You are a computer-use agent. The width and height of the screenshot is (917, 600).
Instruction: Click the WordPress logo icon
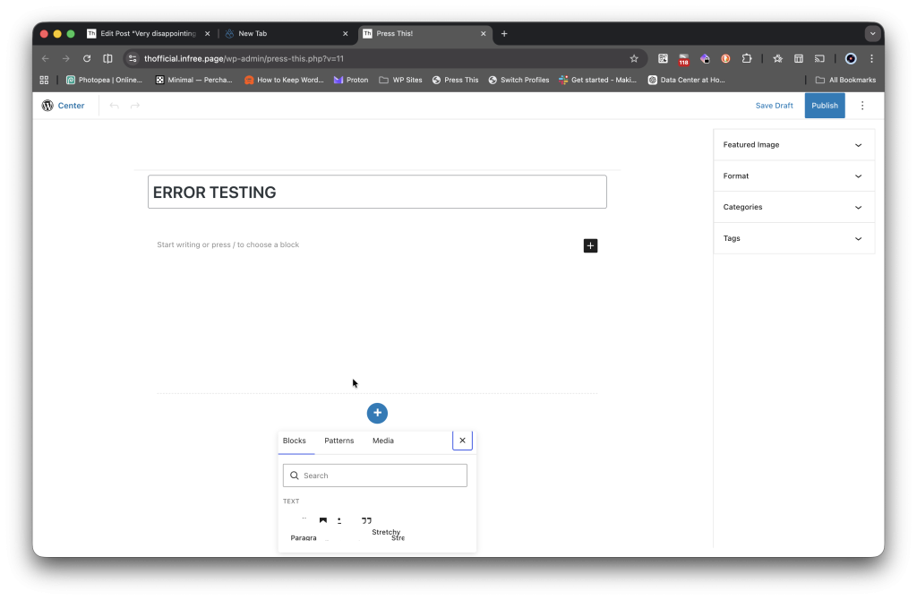[47, 106]
